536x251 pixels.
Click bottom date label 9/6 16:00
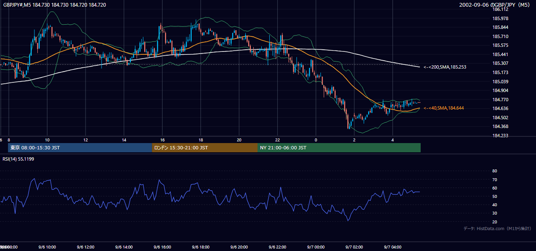162,247
